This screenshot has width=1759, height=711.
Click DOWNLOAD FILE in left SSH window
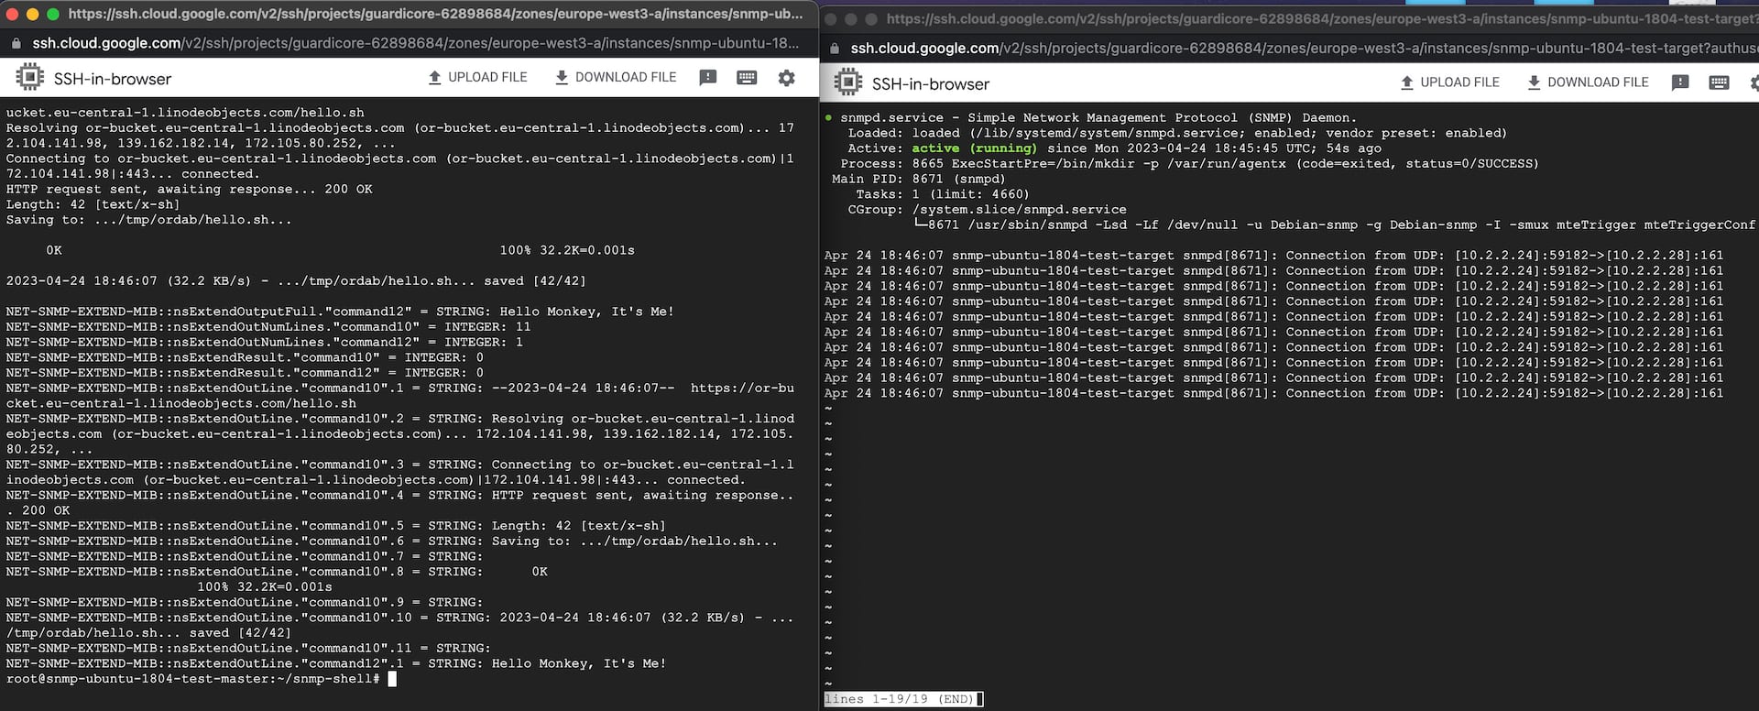tap(616, 78)
